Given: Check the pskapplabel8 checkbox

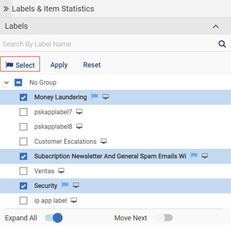Looking at the screenshot, I should click(x=23, y=127).
